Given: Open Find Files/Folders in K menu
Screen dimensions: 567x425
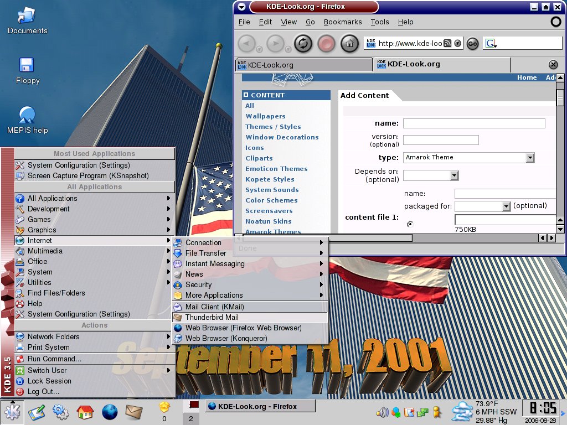Looking at the screenshot, I should [x=95, y=293].
